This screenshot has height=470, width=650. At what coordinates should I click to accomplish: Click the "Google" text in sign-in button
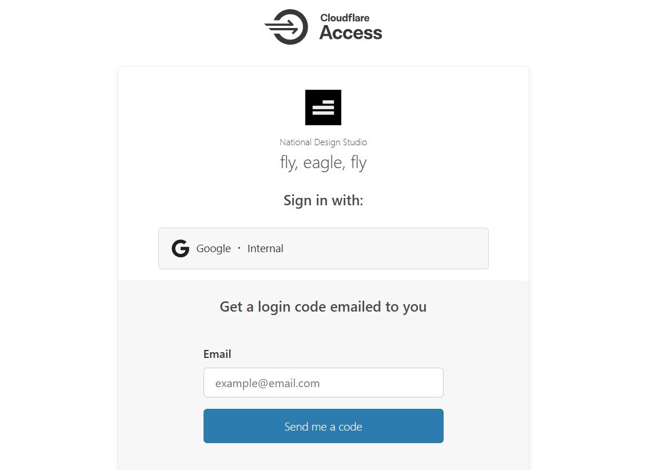(x=213, y=249)
